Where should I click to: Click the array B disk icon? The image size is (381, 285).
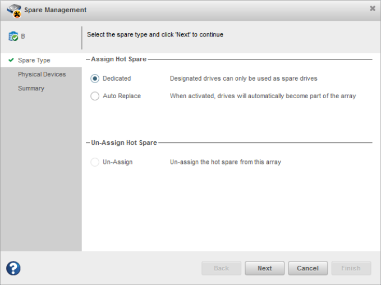pos(13,36)
